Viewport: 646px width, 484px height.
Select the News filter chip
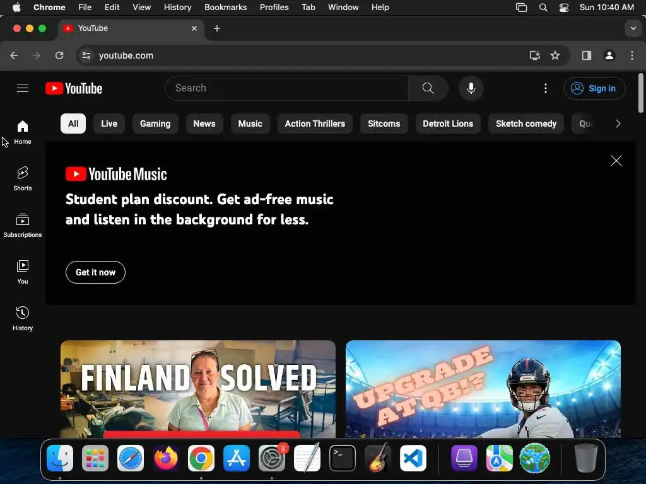coord(204,124)
